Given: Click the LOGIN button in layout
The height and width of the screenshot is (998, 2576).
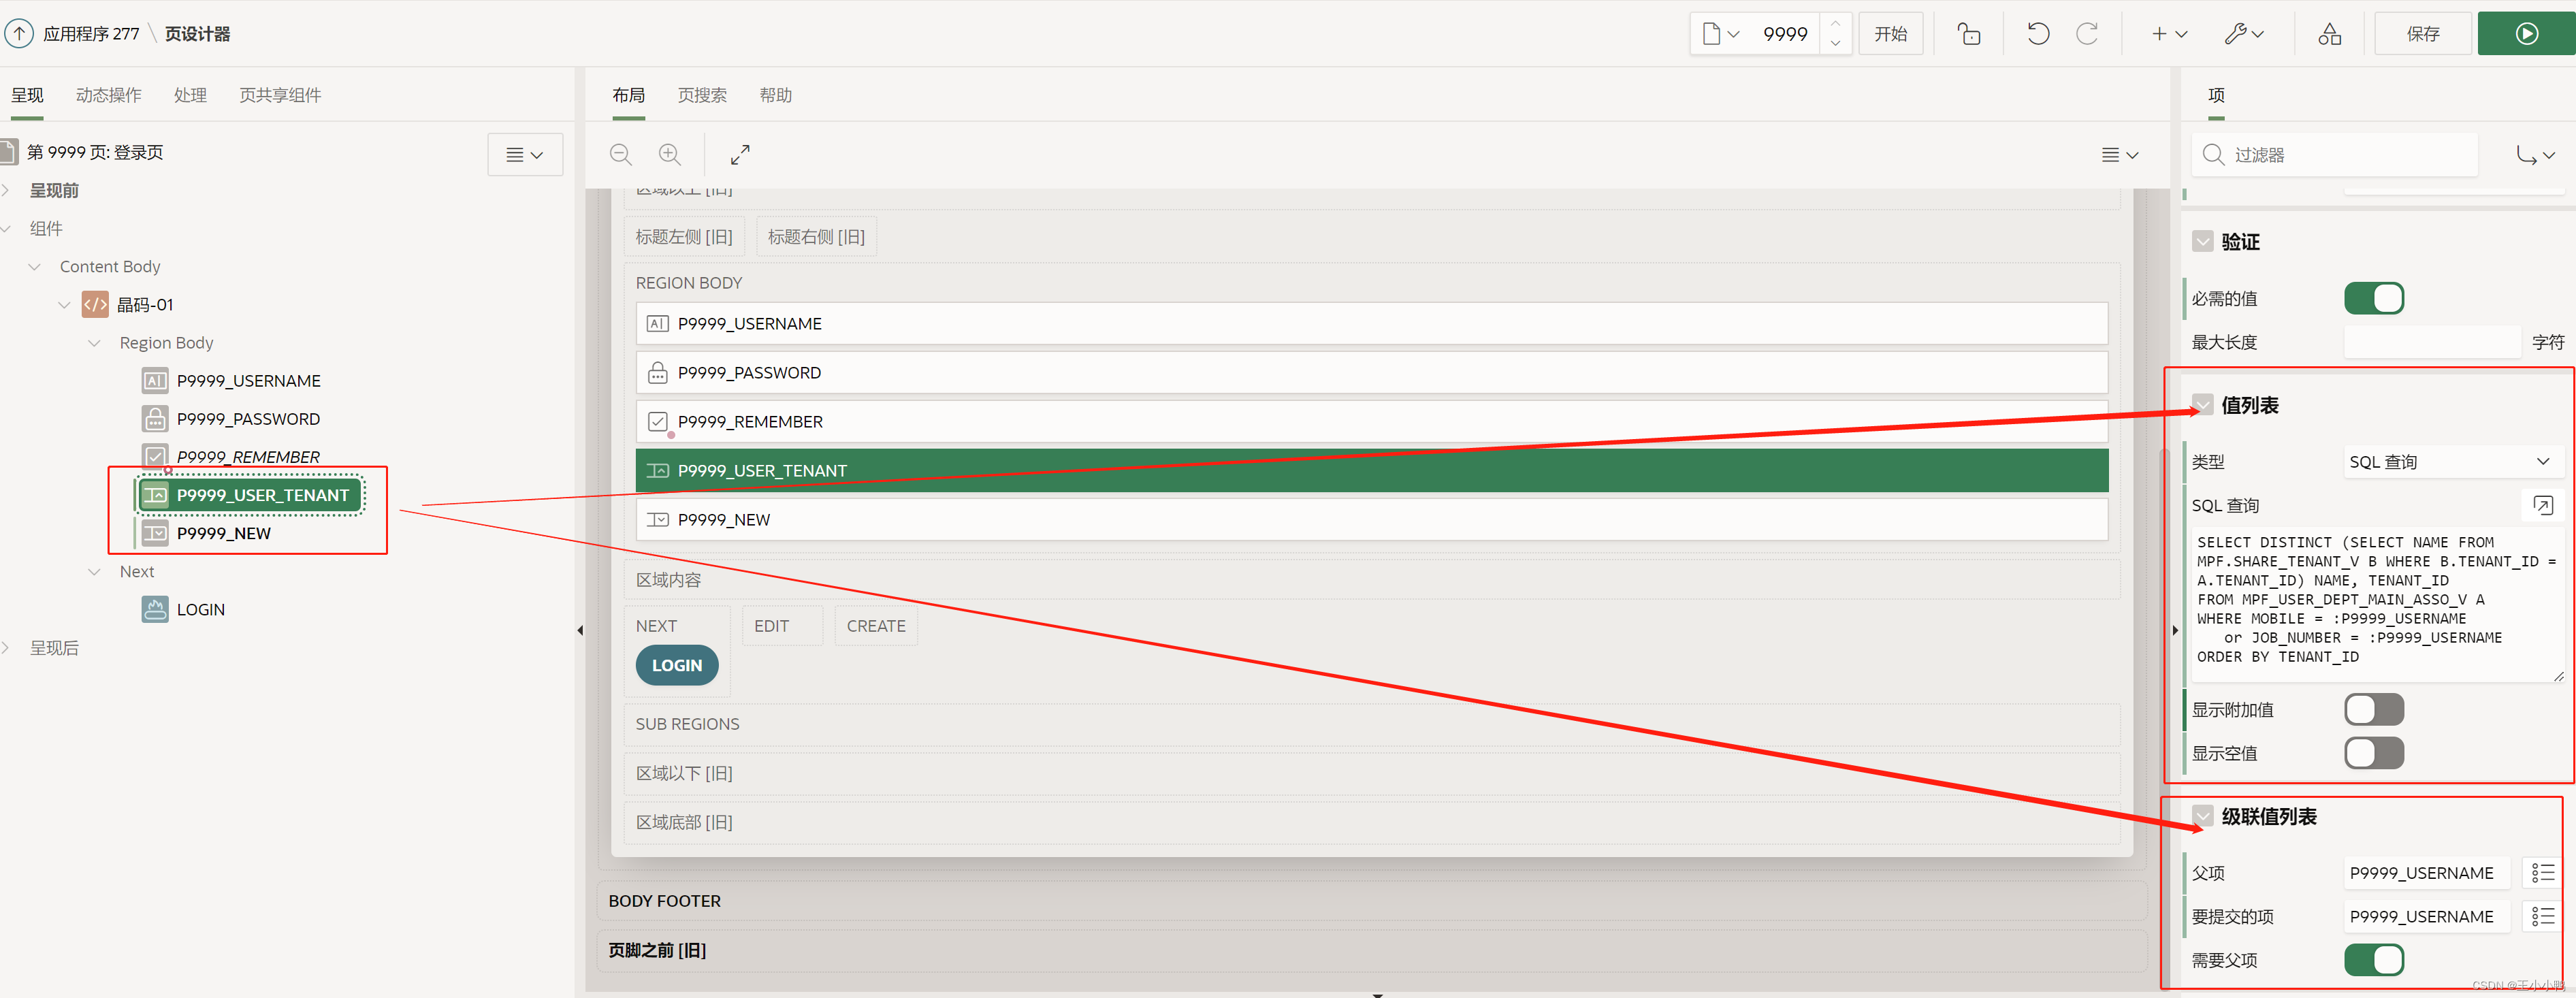Looking at the screenshot, I should click(677, 665).
